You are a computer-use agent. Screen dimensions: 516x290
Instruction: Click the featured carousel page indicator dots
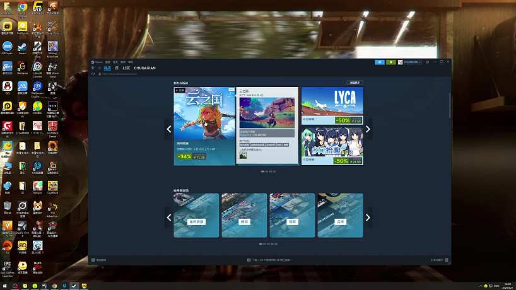(x=268, y=171)
